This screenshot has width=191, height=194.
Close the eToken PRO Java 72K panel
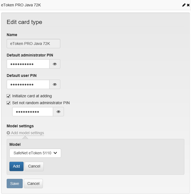[x=188, y=5]
